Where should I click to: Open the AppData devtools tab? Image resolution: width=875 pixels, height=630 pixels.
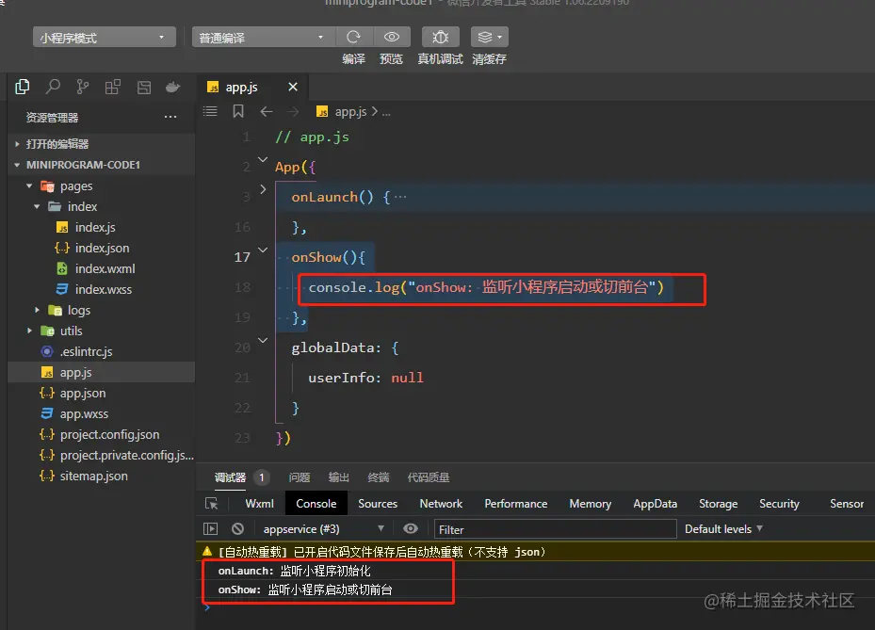pos(656,503)
